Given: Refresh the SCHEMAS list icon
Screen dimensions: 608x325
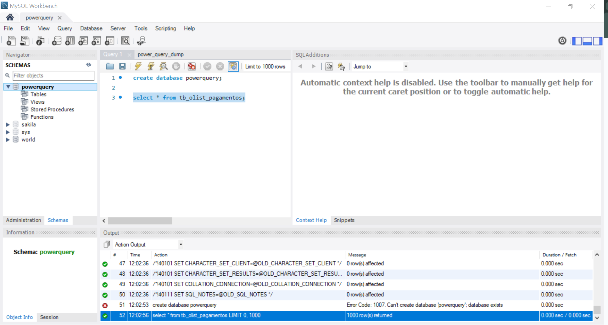Looking at the screenshot, I should 89,65.
